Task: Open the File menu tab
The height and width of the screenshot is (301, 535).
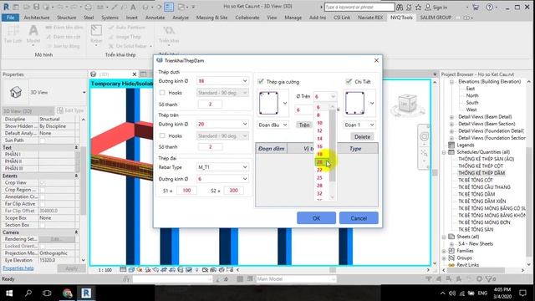Action: tap(10, 18)
